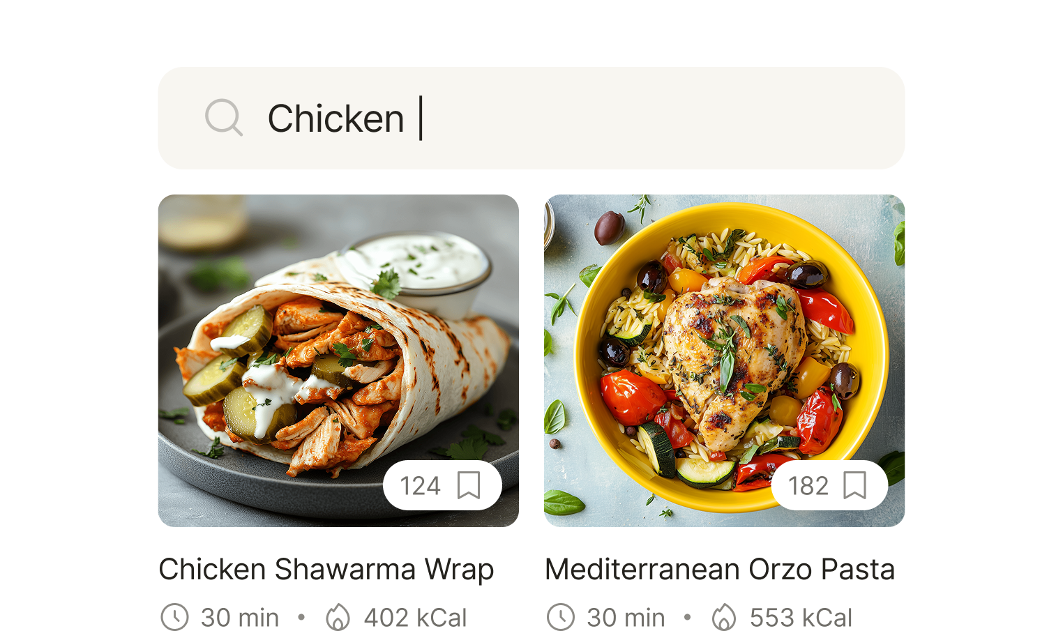This screenshot has width=1063, height=640.
Task: Bookmark the Chicken Shawarma Wrap recipe
Action: (469, 485)
